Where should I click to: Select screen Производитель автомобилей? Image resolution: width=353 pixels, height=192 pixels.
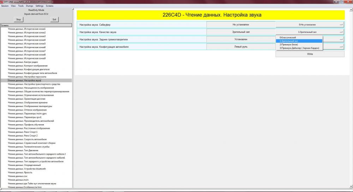tap(31, 121)
